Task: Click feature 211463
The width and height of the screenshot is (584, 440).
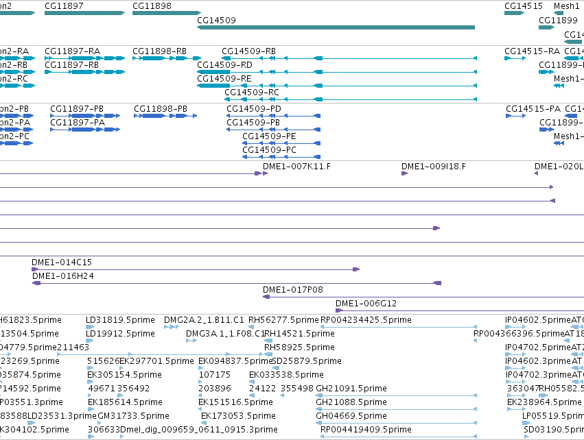Action: [x=160, y=354]
